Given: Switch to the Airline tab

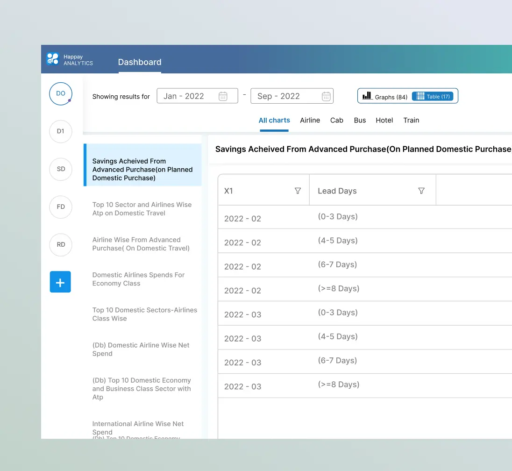Looking at the screenshot, I should (x=310, y=121).
